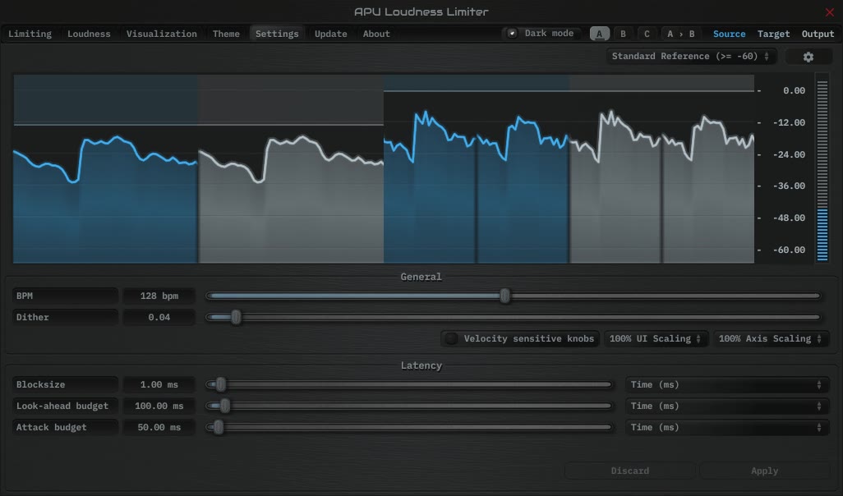
Task: Copy preset A to B
Action: (680, 34)
